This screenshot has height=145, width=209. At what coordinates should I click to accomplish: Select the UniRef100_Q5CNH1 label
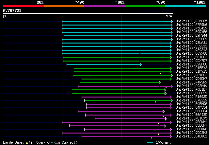pyautogui.click(x=191, y=122)
